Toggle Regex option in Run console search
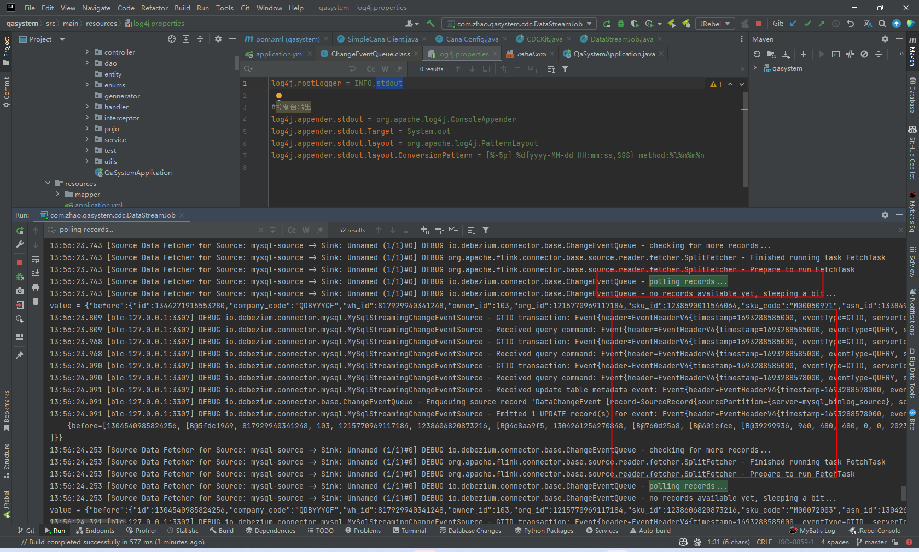Screen dimensions: 919x552 pyautogui.click(x=320, y=230)
